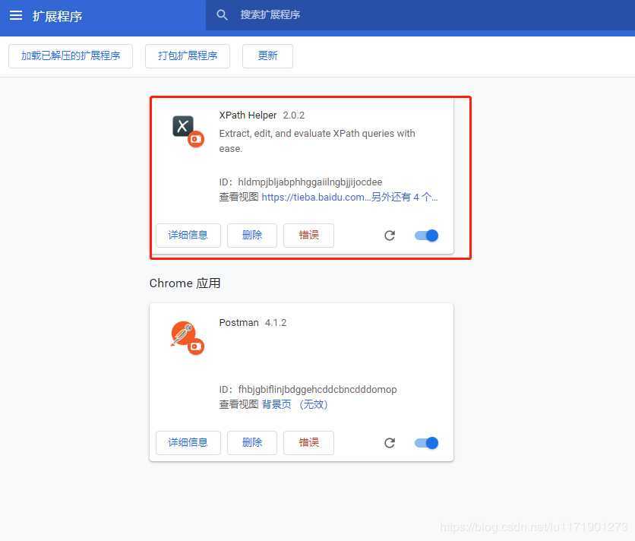This screenshot has width=635, height=541.
Task: Open 详细信息 for XPath Helper
Action: tap(188, 236)
